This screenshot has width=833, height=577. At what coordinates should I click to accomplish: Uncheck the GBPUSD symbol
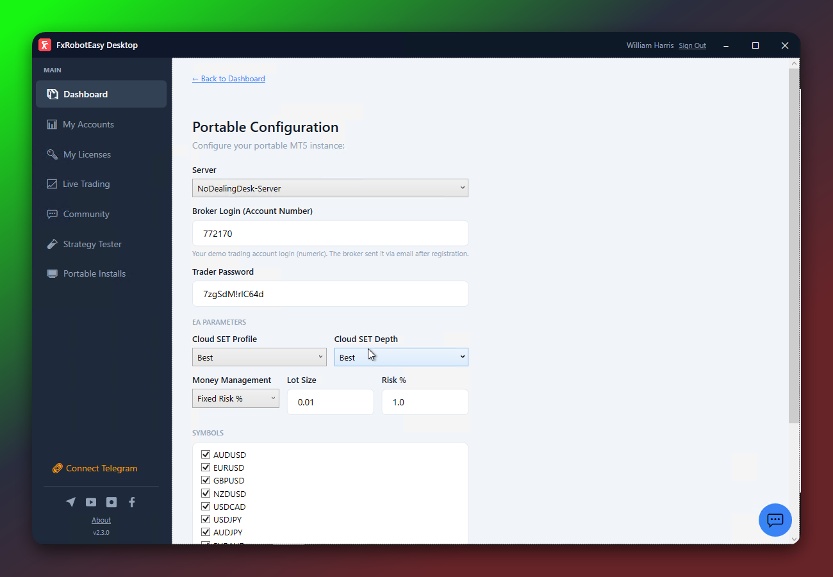[206, 480]
